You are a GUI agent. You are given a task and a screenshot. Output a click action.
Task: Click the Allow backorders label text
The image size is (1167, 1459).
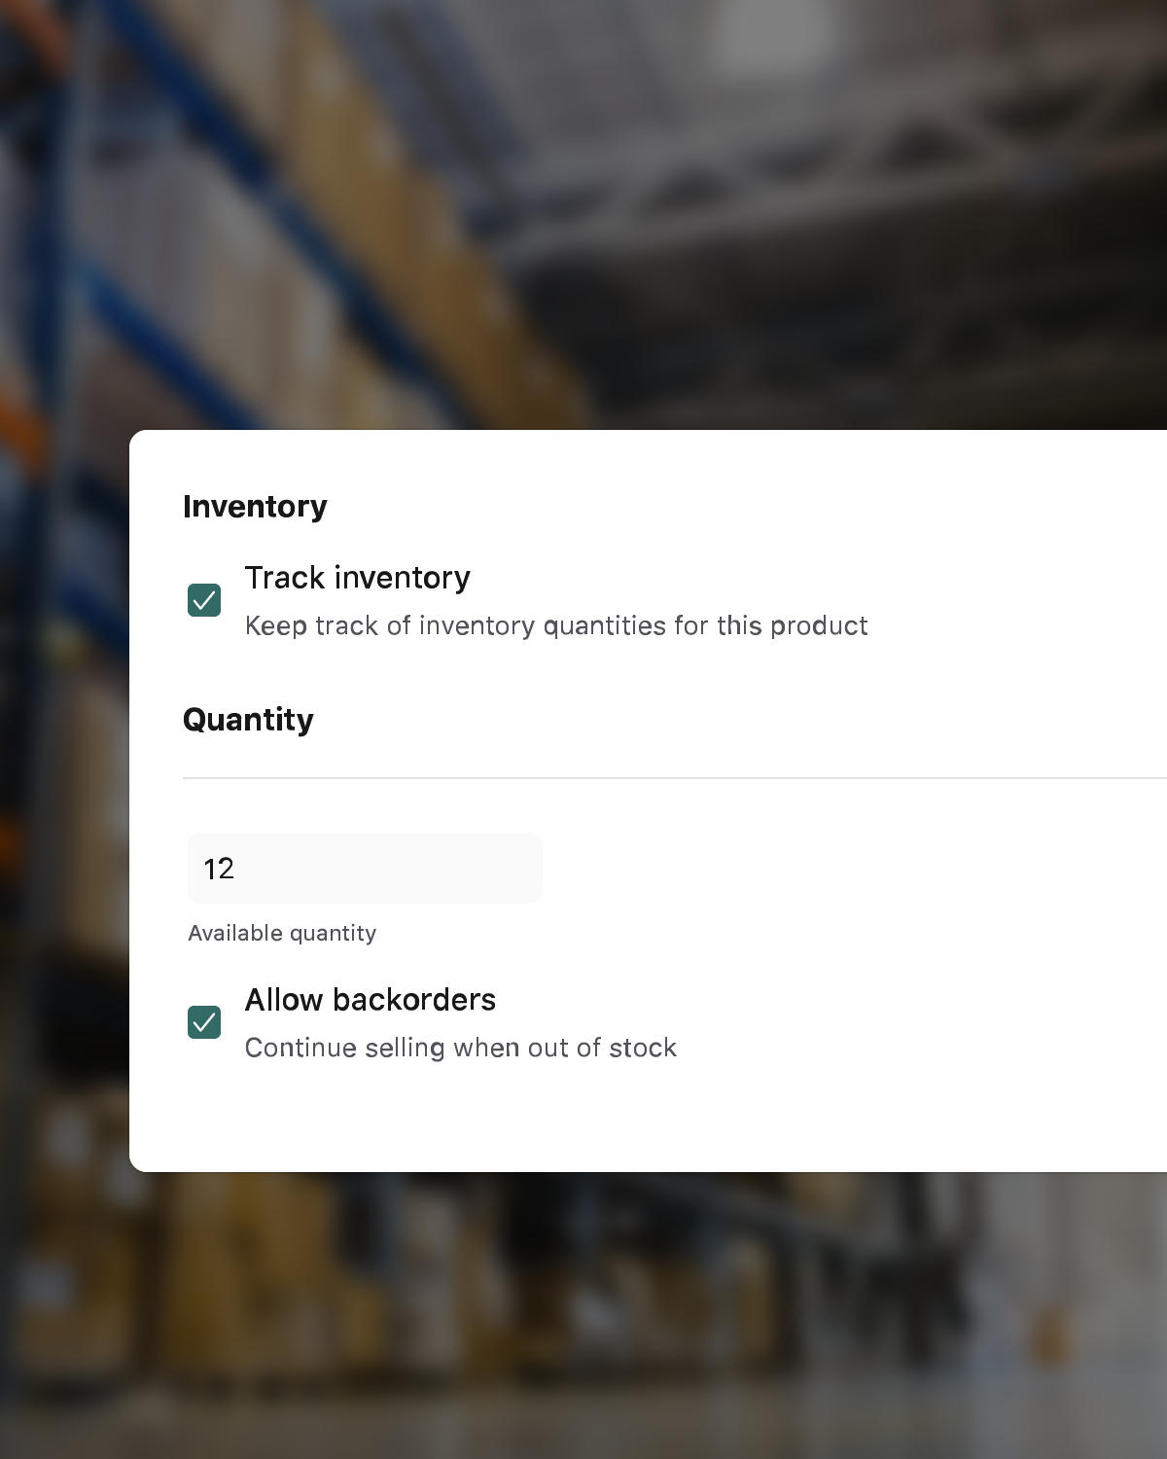click(371, 1000)
